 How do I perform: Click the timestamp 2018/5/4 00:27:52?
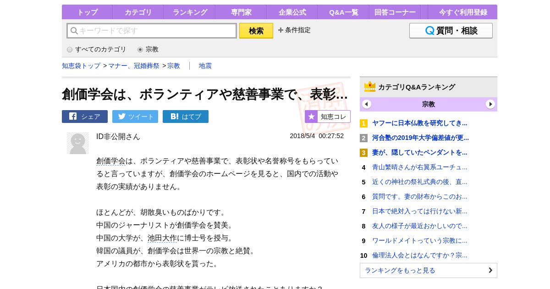[317, 136]
